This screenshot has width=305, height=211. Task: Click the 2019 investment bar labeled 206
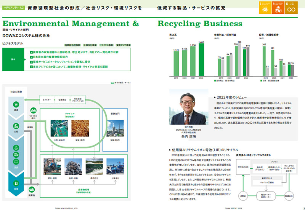click(x=264, y=61)
